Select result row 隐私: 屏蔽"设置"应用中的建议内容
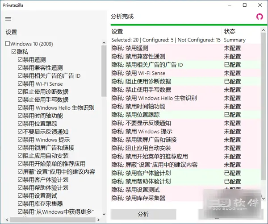This screenshot has height=224, width=268. click(x=186, y=165)
